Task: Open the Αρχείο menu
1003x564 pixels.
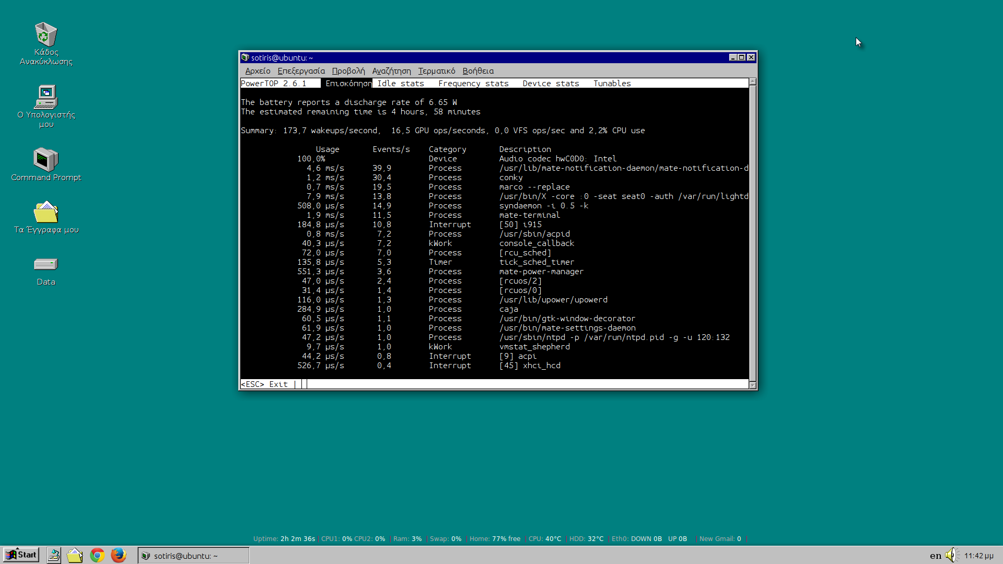Action: coord(258,71)
